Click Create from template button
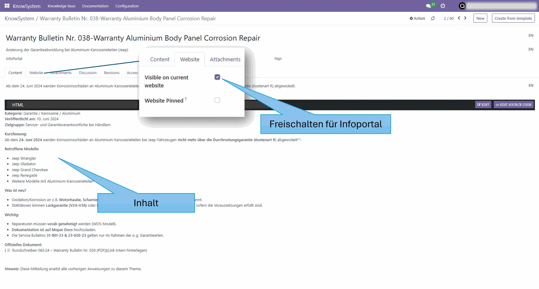The image size is (539, 289). click(x=513, y=18)
